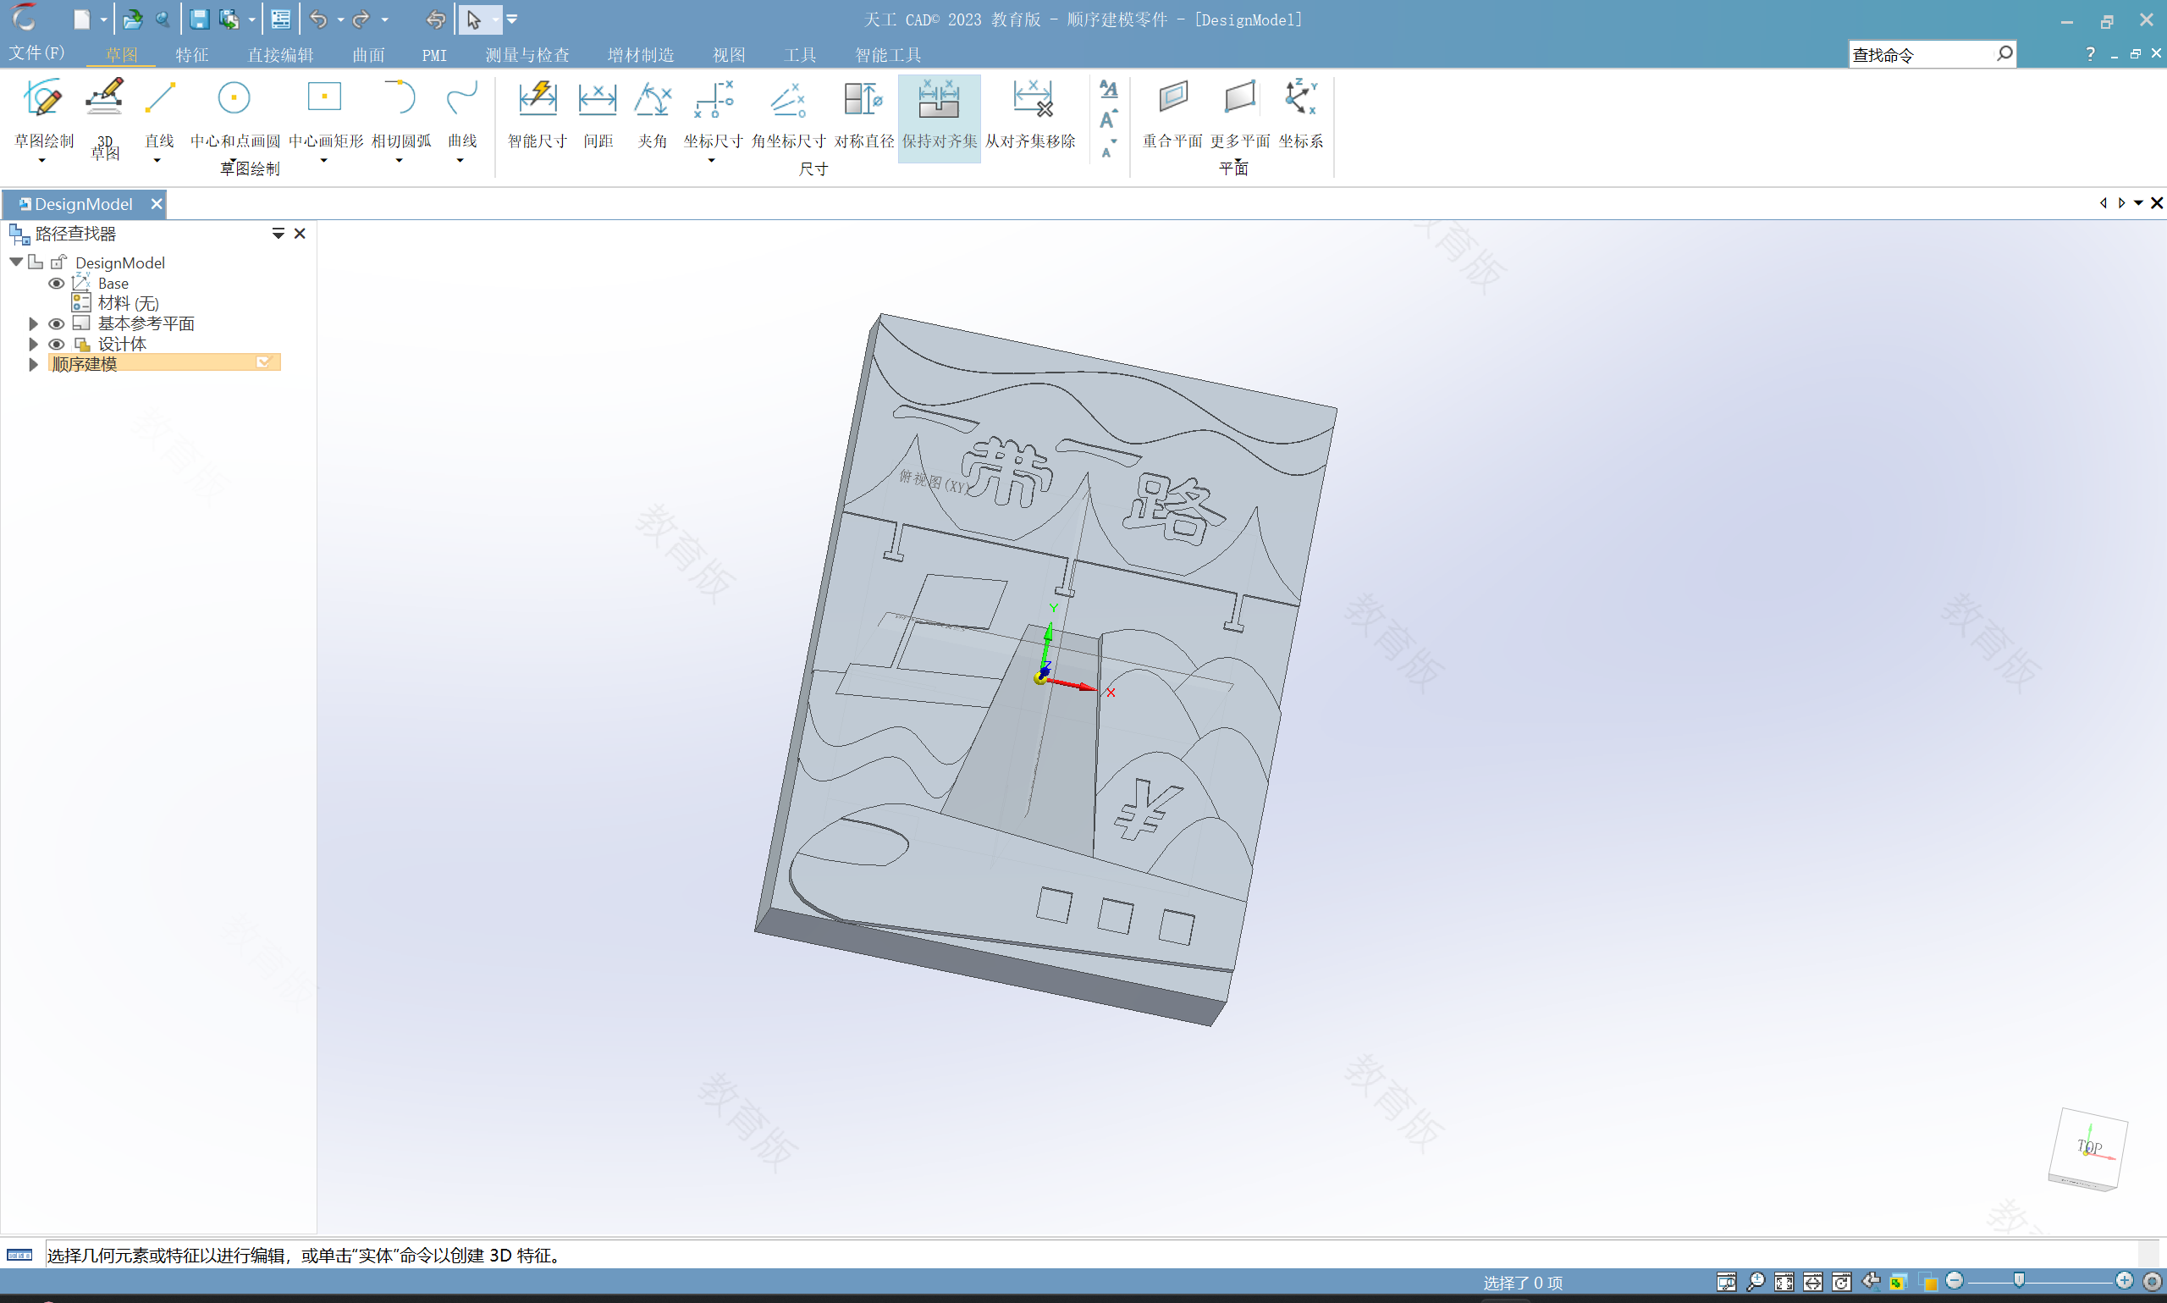This screenshot has width=2167, height=1303.
Task: Click the search magnifier beside 查找命令
Action: [x=2004, y=54]
